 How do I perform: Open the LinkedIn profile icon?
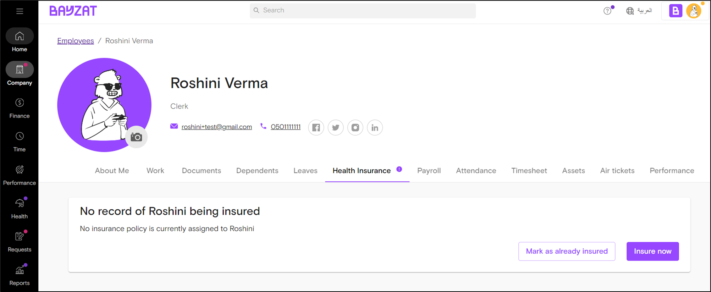375,127
